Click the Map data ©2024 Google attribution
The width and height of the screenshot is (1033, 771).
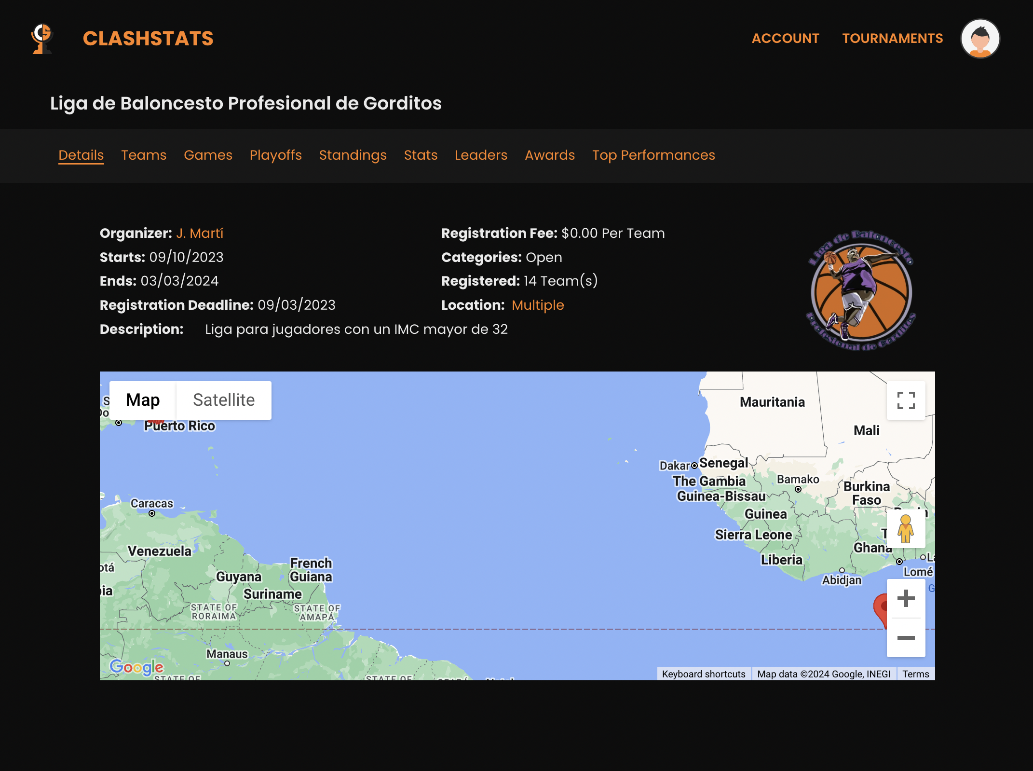pyautogui.click(x=824, y=674)
